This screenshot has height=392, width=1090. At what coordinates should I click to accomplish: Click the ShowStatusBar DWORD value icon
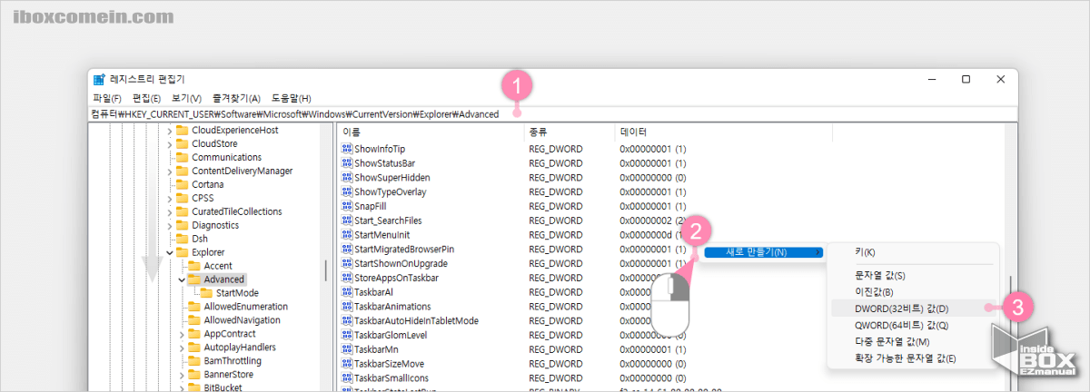pyautogui.click(x=346, y=163)
